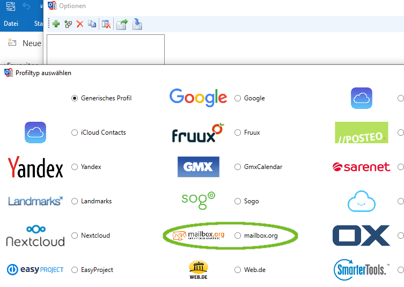Select the Landmarks radio button

tap(75, 201)
